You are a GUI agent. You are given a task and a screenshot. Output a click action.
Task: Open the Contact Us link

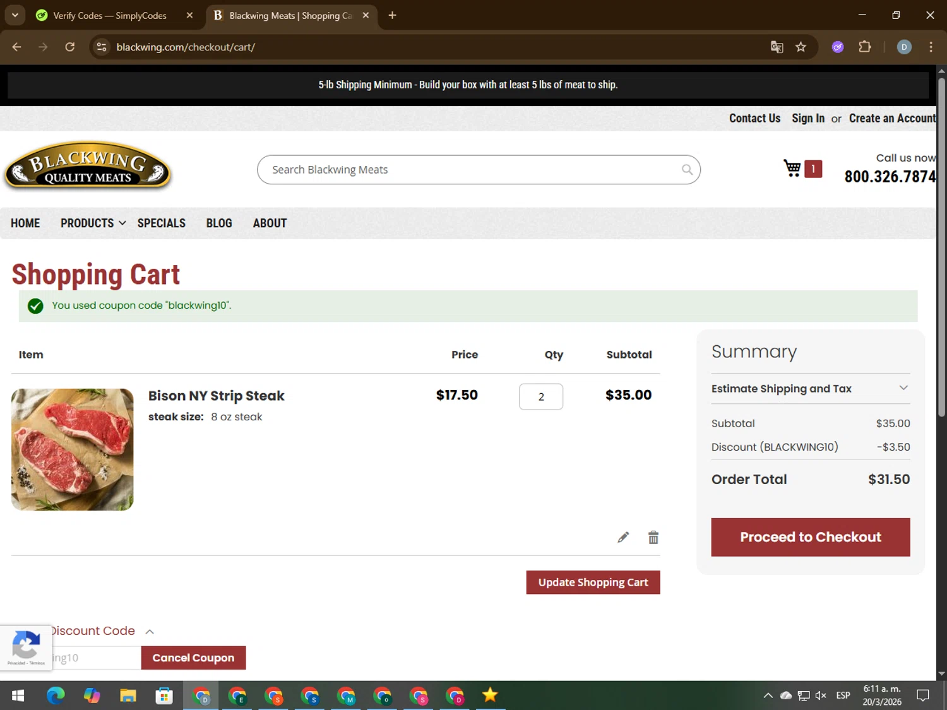point(754,118)
